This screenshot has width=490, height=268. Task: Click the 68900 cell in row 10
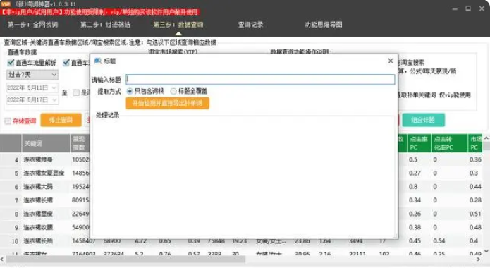tap(112, 241)
